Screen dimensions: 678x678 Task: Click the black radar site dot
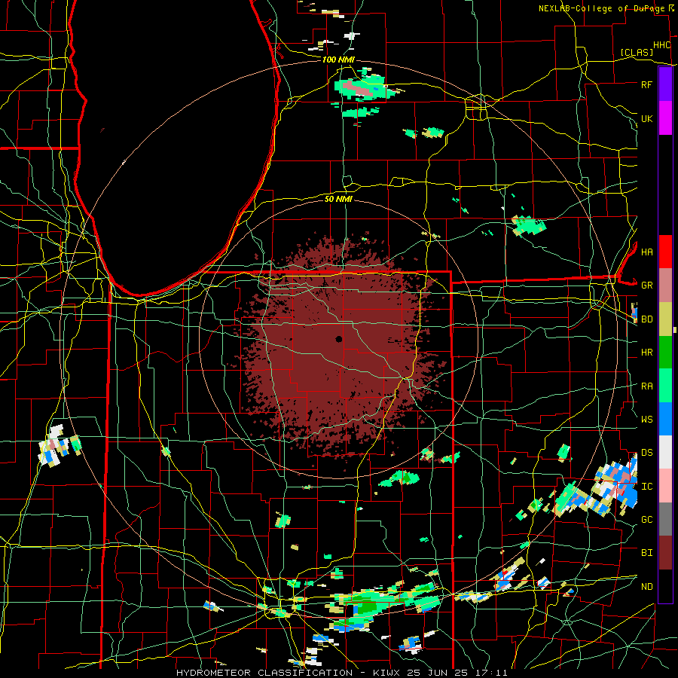tap(339, 339)
